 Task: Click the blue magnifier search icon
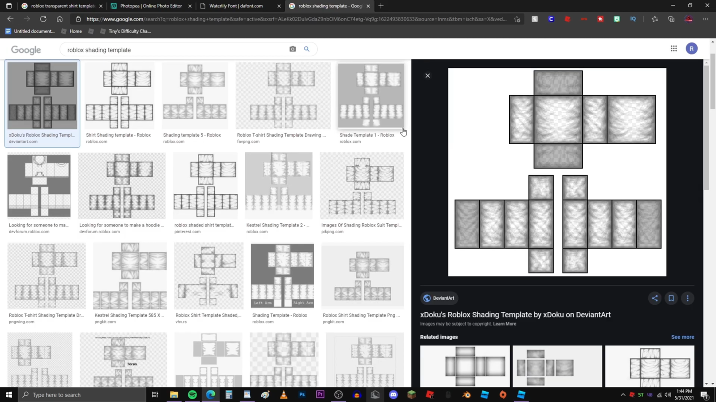[307, 49]
